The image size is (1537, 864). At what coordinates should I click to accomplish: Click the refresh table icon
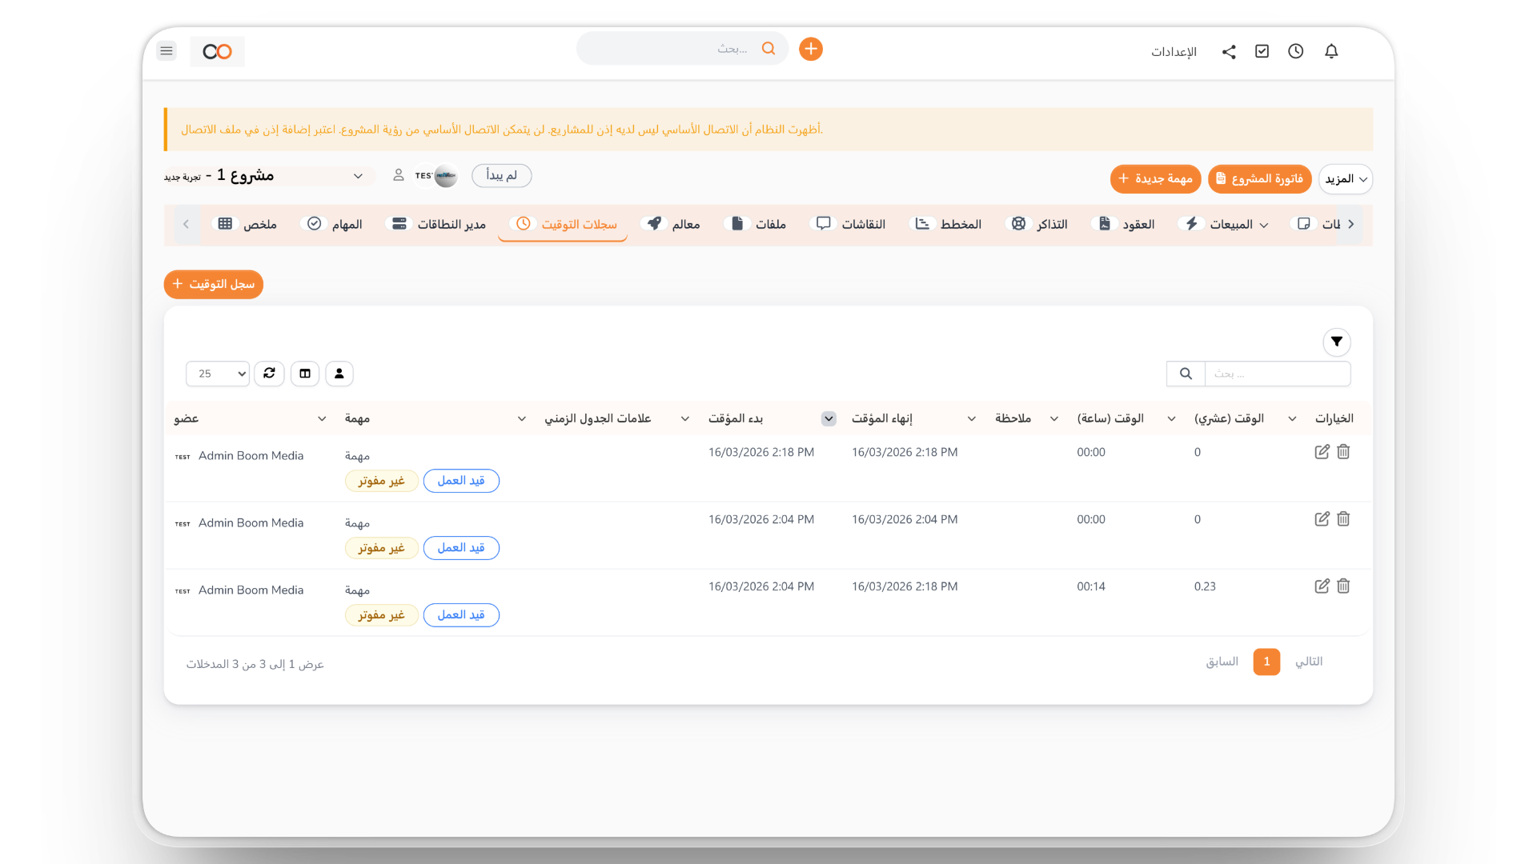click(x=269, y=374)
